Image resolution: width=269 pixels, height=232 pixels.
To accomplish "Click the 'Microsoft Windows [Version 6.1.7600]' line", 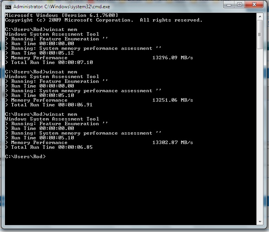I will (x=62, y=15).
